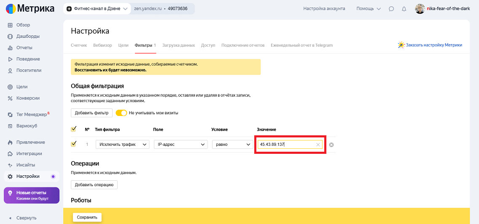479x224 pixels.
Task: Uncheck the checkbox for filter number 1
Action: (74, 144)
